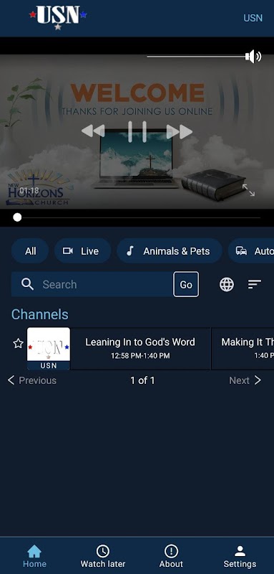This screenshot has width=274, height=574.
Task: Select the Making It program entry
Action: pyautogui.click(x=243, y=349)
